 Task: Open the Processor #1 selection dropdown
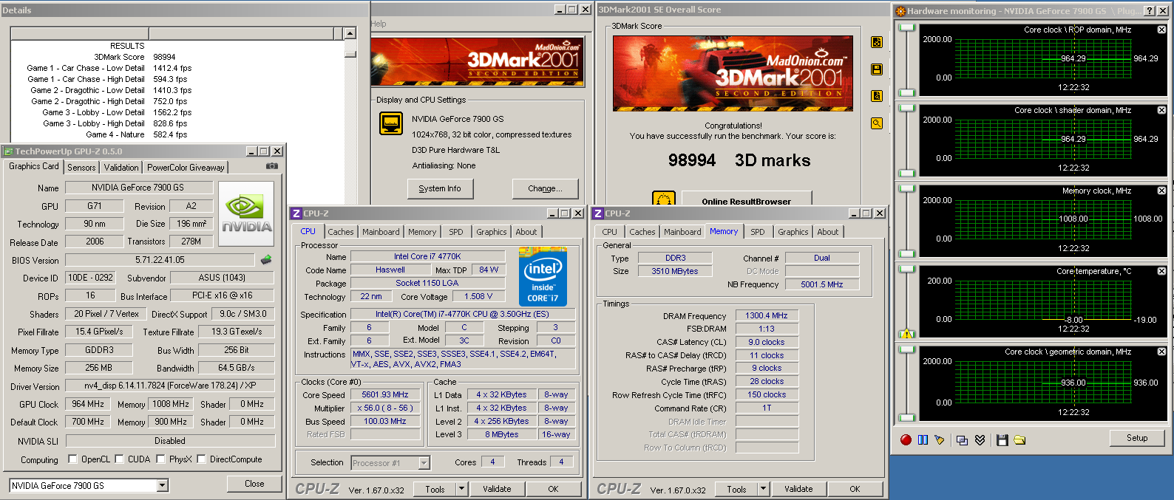(424, 463)
